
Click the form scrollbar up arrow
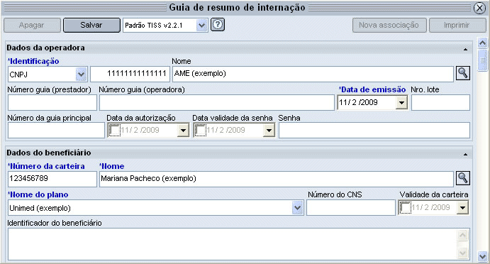click(482, 43)
